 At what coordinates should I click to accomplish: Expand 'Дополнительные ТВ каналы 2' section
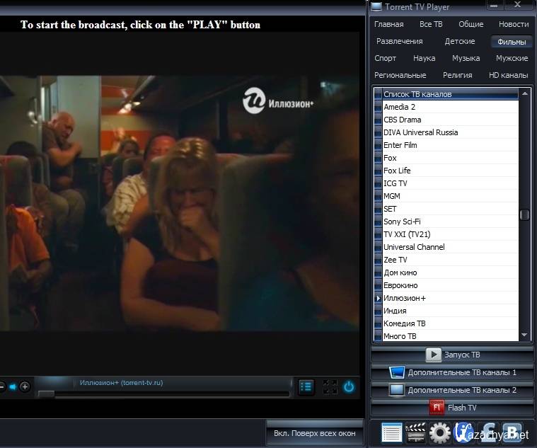(x=452, y=390)
